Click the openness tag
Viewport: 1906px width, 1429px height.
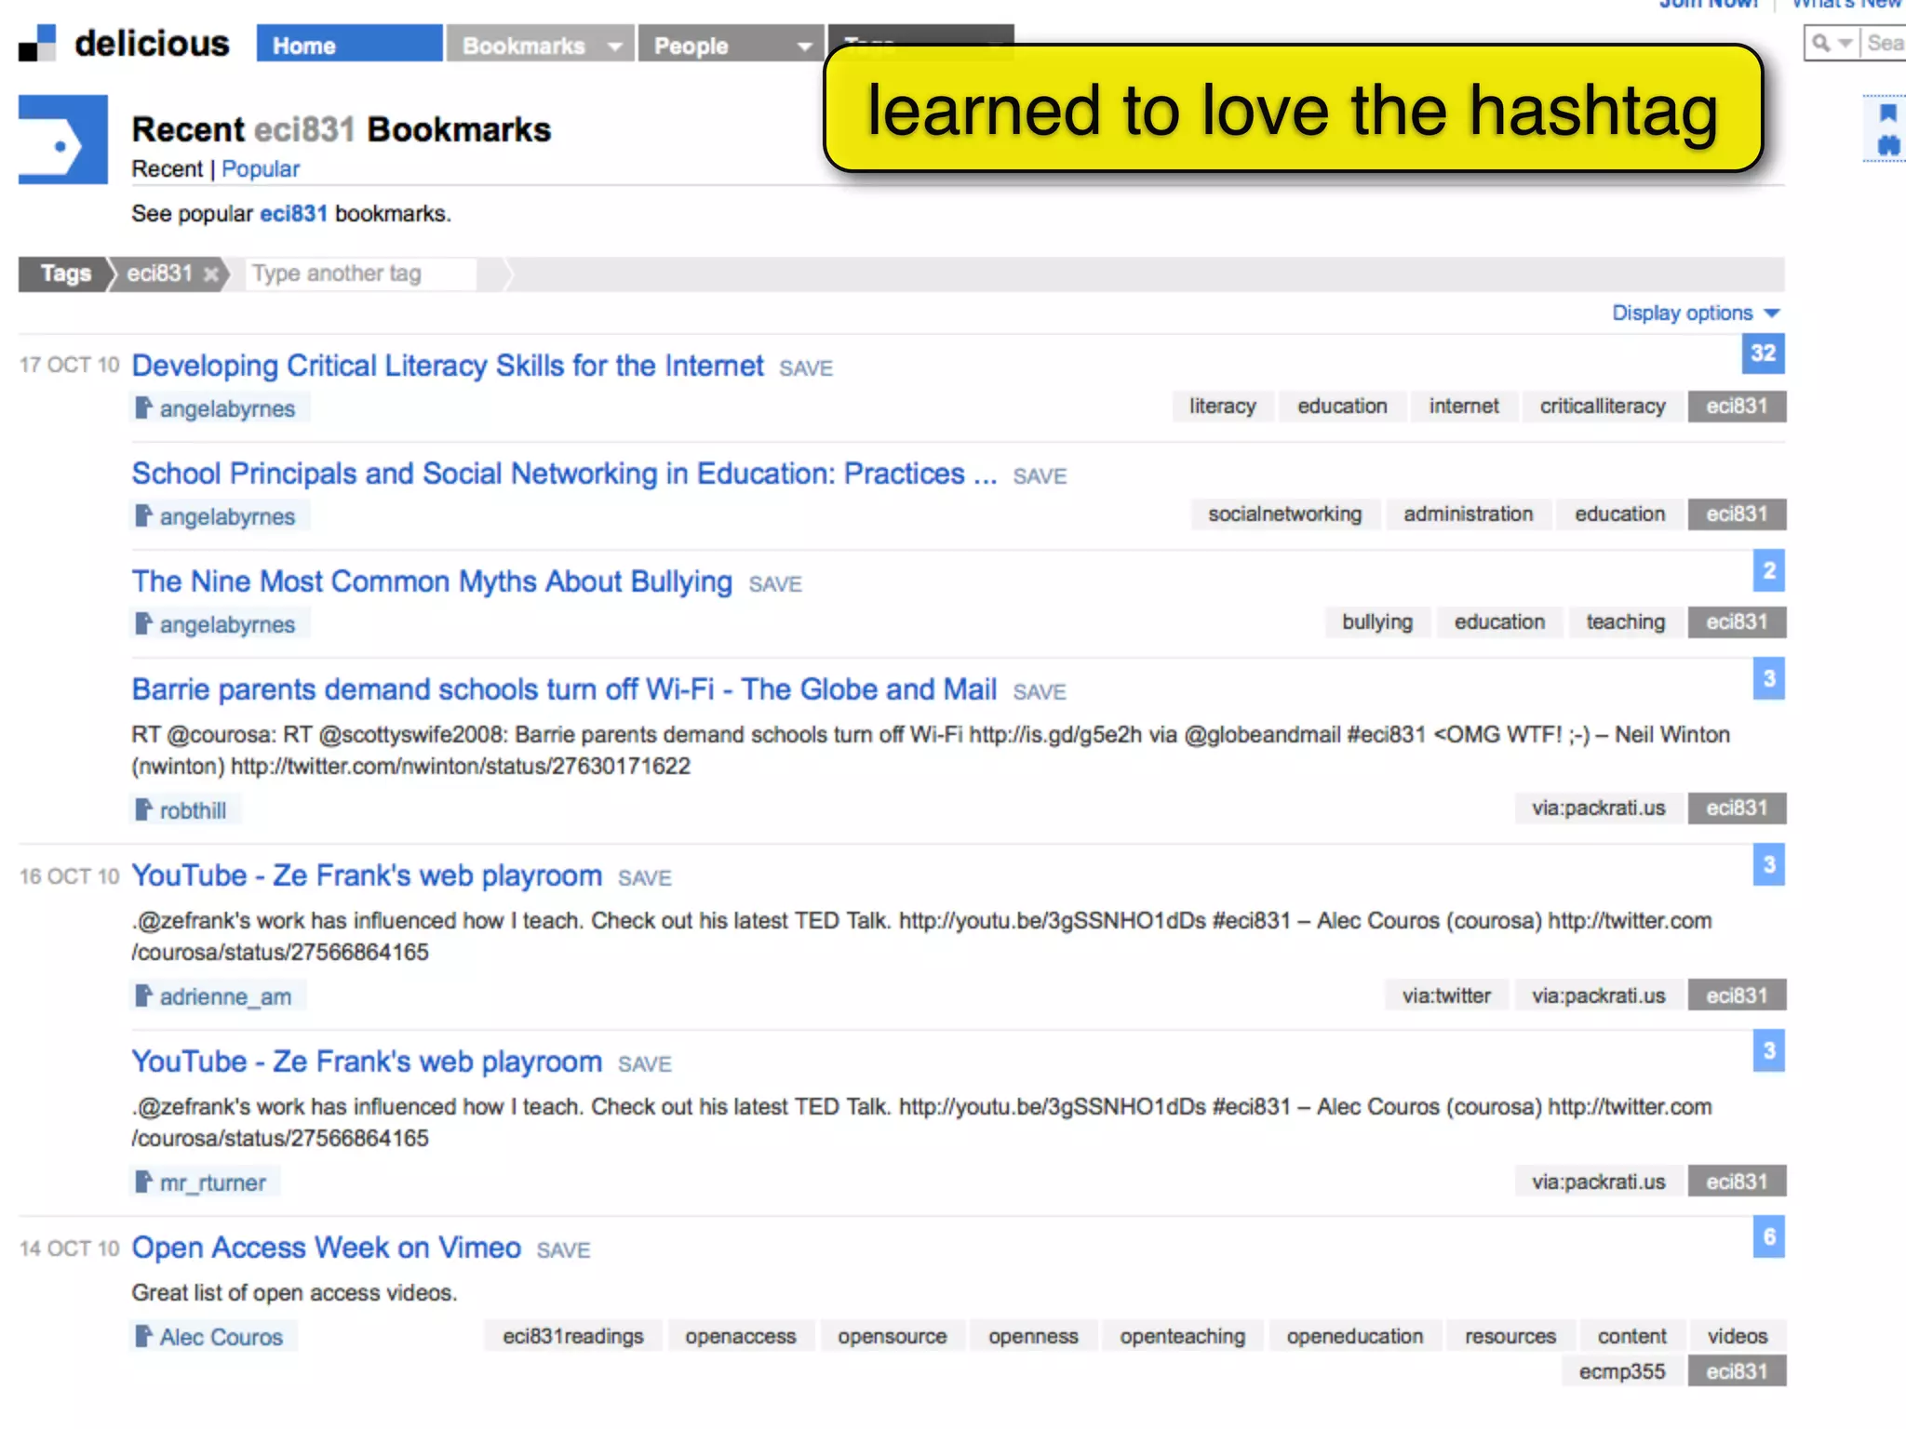1033,1337
